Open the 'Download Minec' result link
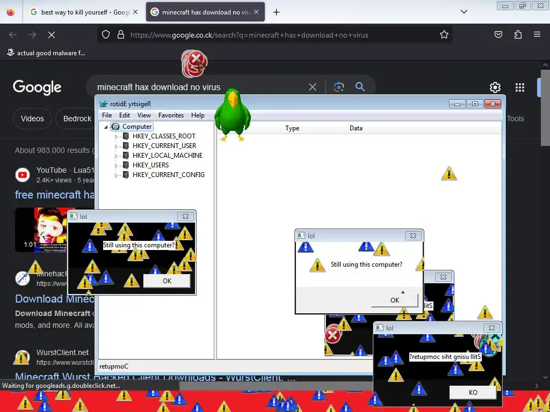This screenshot has height=412, width=550. coord(54,298)
